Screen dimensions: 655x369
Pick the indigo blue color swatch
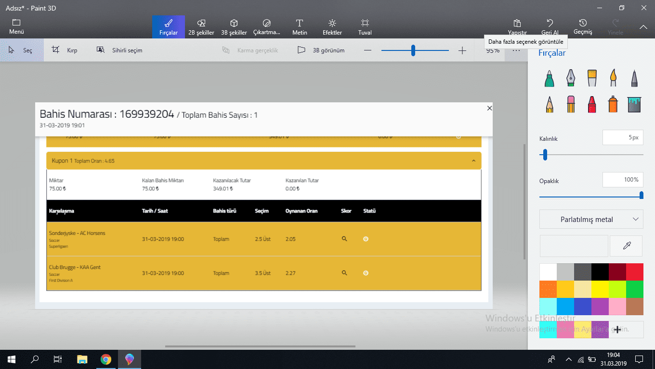pyautogui.click(x=583, y=307)
